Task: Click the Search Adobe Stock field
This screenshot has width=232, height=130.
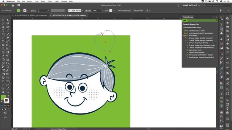Action: [217, 5]
